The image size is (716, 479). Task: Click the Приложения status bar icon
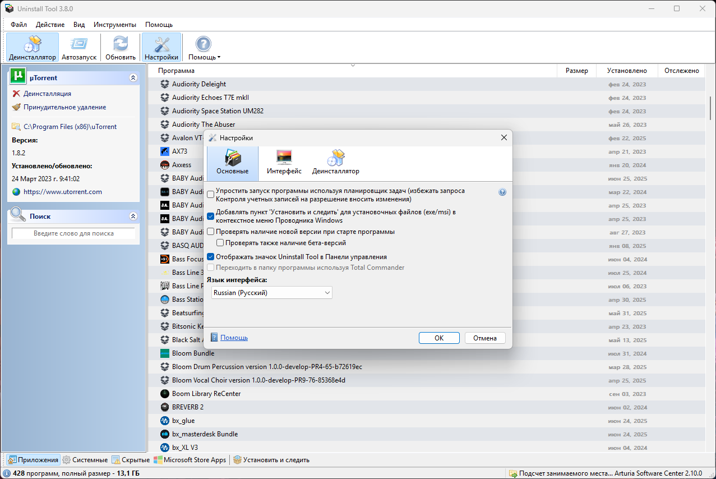point(12,460)
